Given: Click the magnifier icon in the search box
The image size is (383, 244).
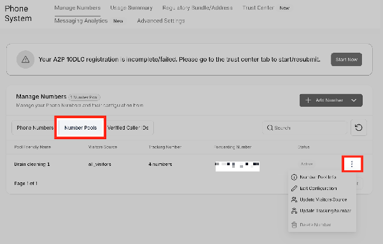Looking at the screenshot, I should point(270,128).
